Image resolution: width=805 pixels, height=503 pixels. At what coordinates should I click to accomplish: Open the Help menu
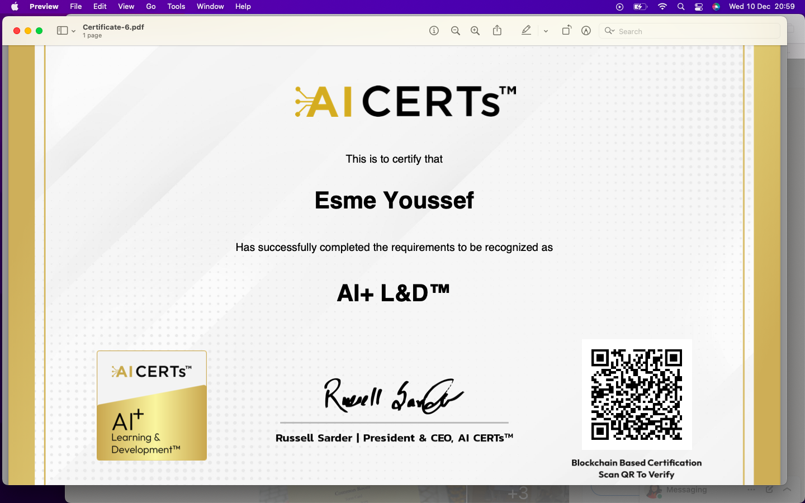[243, 7]
